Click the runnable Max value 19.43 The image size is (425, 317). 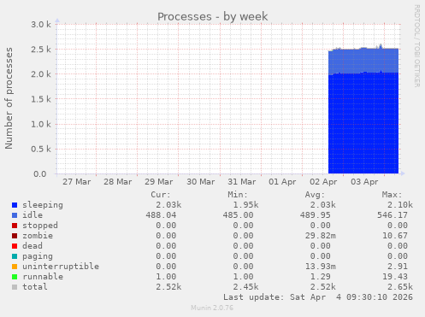395,277
